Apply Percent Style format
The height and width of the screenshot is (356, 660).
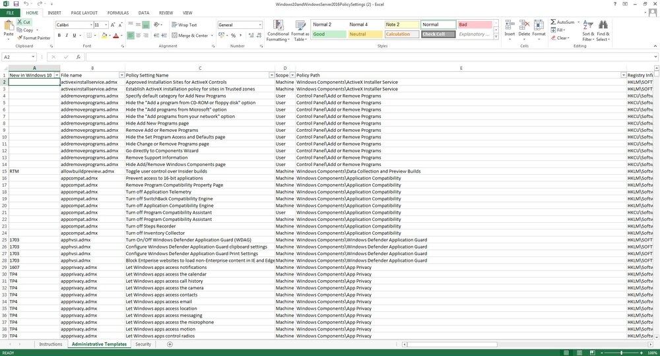click(x=233, y=36)
